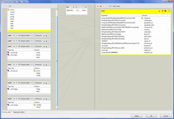The image size is (174, 119).
Task: Toggle Inner join checkbox for row1
Action: tap(34, 65)
